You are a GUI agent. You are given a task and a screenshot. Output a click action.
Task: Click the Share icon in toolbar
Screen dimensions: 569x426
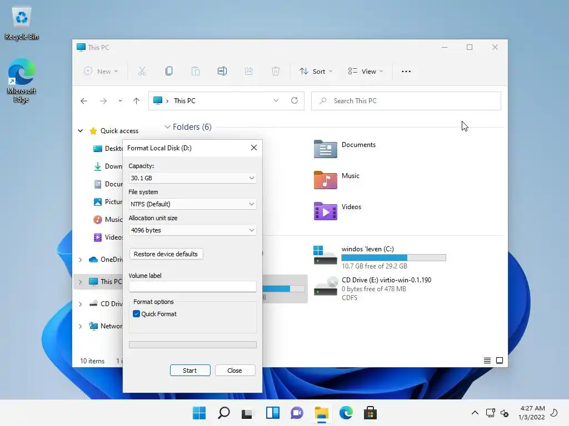[x=249, y=72]
